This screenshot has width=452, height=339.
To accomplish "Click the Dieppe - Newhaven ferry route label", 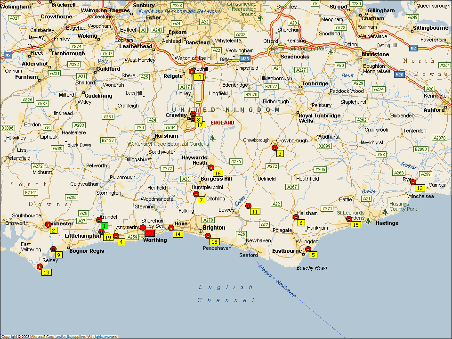I will pos(277,281).
